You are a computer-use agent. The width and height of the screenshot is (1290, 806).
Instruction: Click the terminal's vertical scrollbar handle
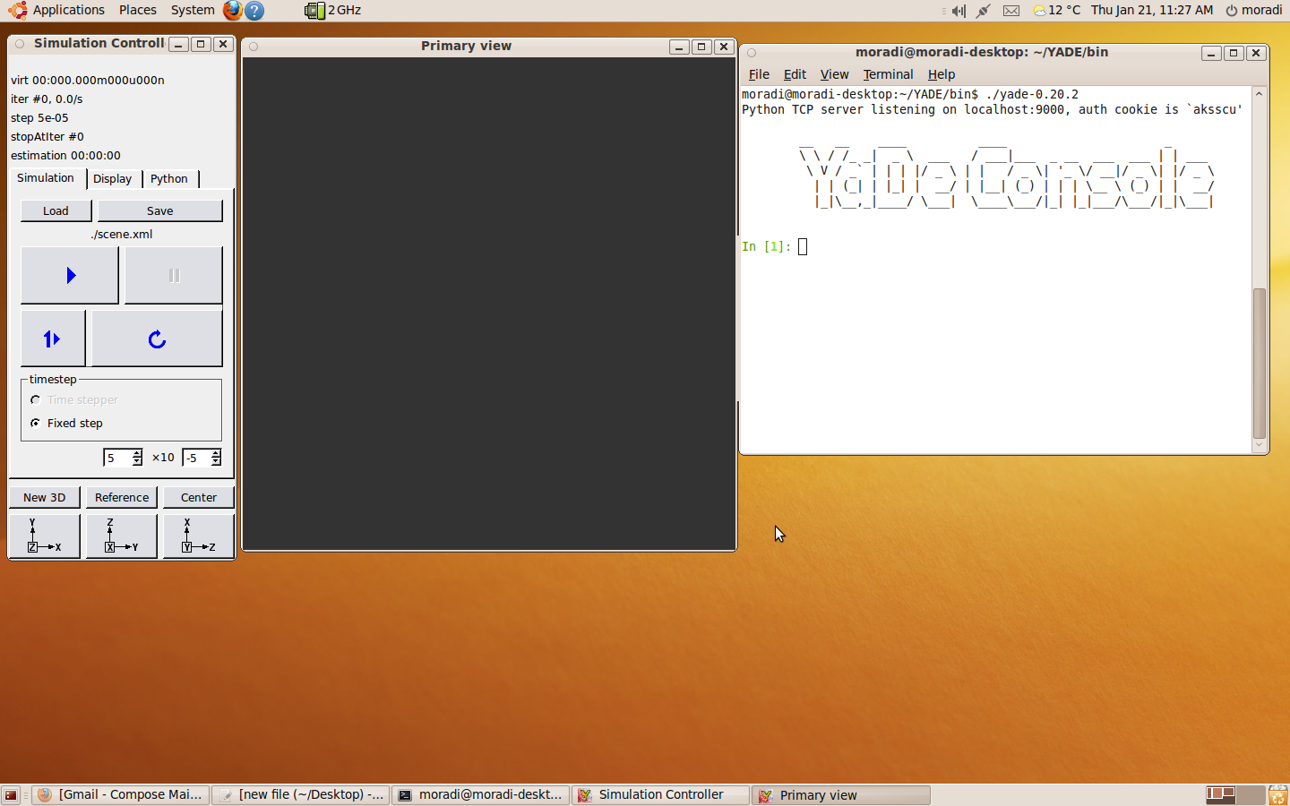1259,363
